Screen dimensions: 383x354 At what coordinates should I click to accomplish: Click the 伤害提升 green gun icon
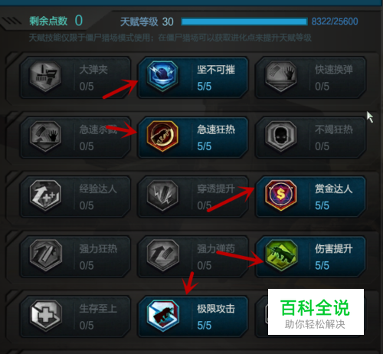[280, 255]
